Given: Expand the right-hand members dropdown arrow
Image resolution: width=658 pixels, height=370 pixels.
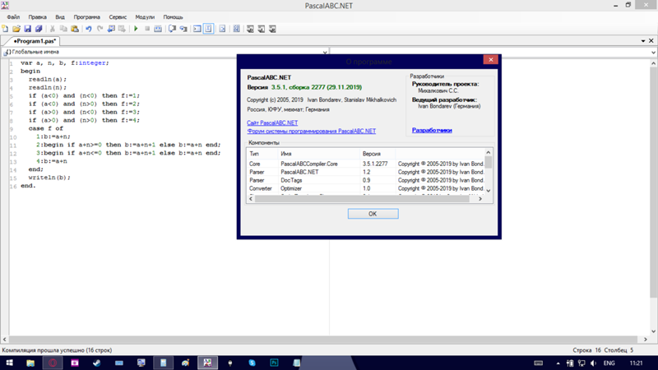Looking at the screenshot, I should 653,53.
